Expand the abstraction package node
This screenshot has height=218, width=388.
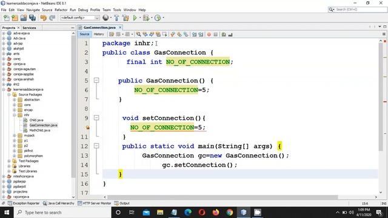click(15, 99)
